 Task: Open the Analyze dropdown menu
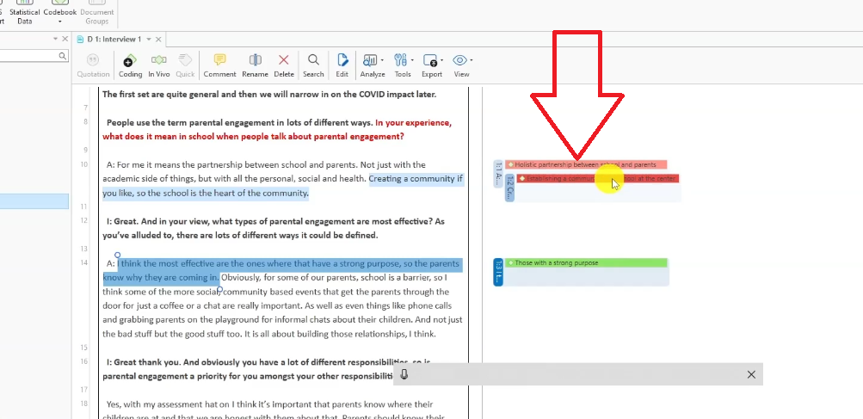373,63
